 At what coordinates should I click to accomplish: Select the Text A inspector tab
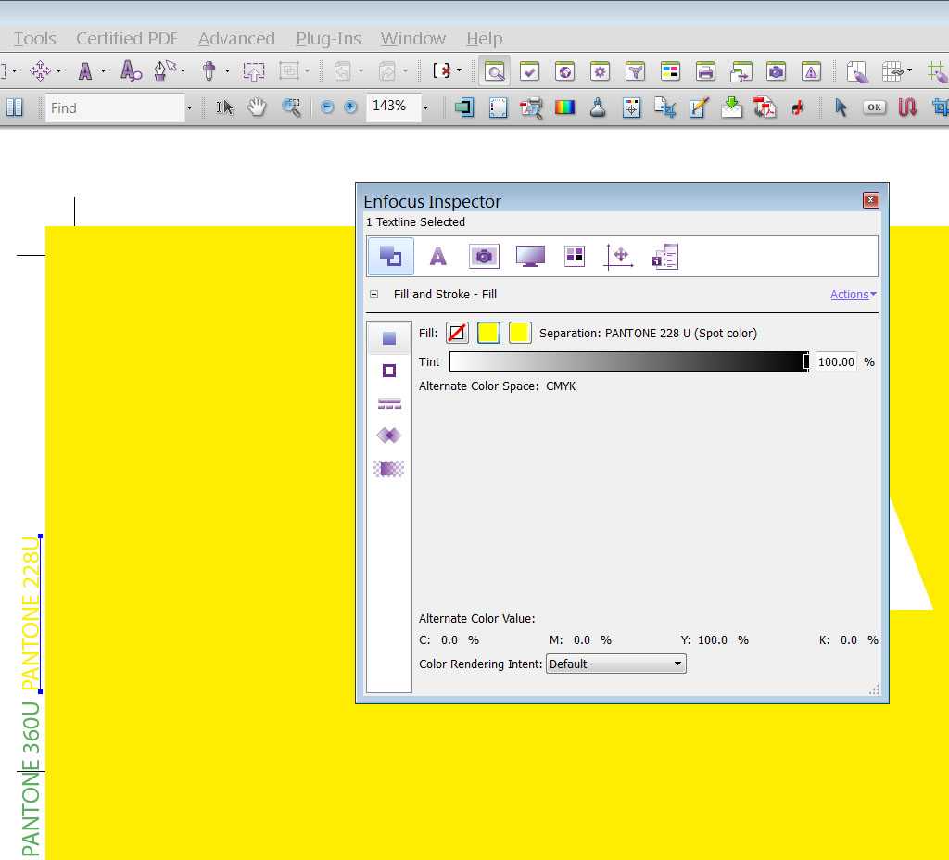[438, 257]
